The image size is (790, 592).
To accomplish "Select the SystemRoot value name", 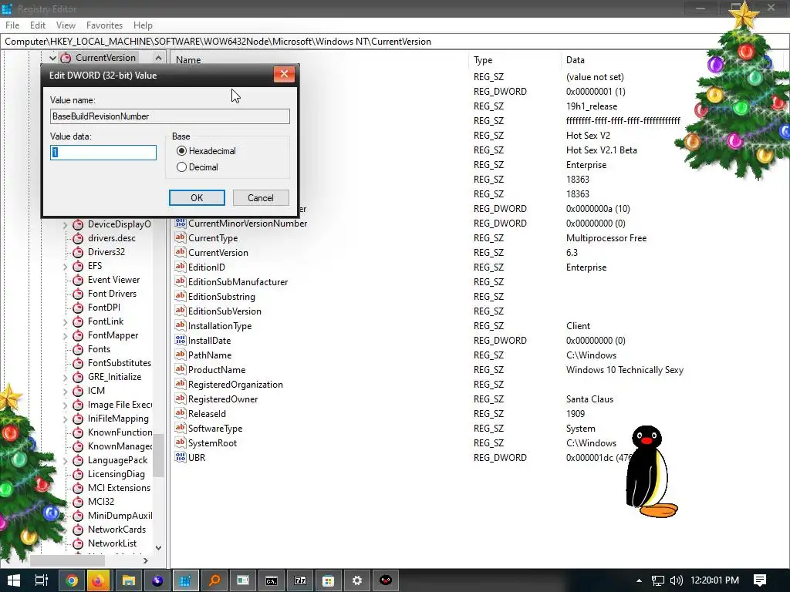I will 212,443.
